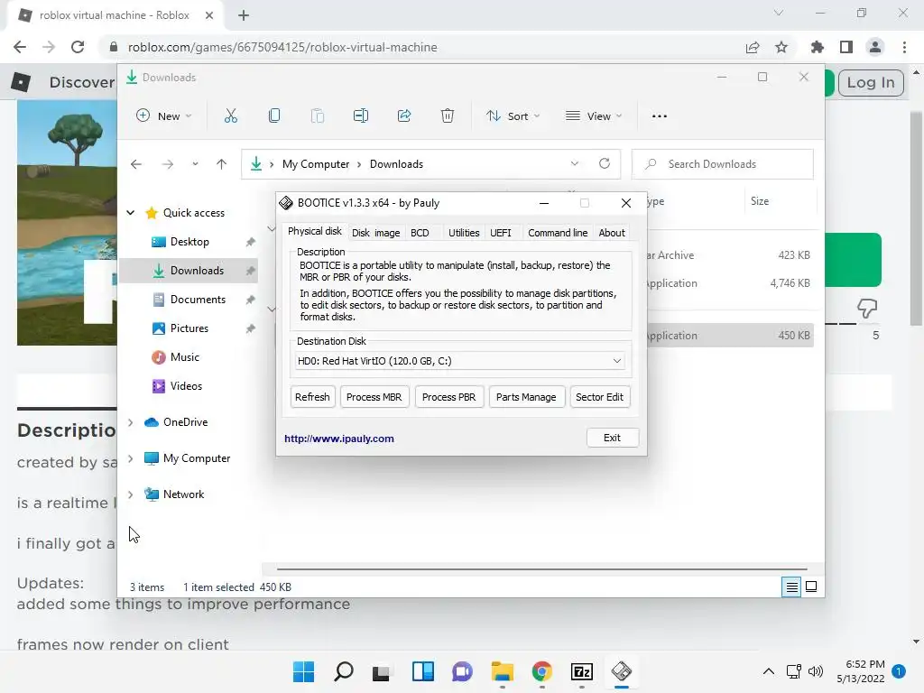This screenshot has height=693, width=924.
Task: Click the Delete trash icon in toolbar
Action: tap(448, 116)
